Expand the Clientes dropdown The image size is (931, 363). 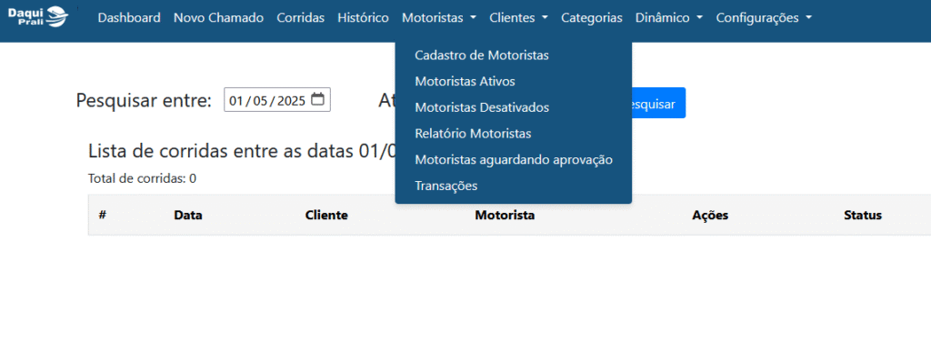(x=518, y=18)
